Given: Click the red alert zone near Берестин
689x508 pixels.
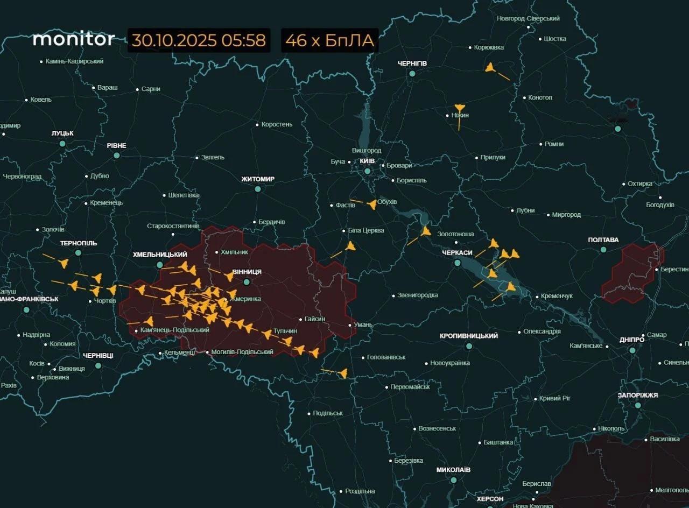Looking at the screenshot, I should (633, 273).
